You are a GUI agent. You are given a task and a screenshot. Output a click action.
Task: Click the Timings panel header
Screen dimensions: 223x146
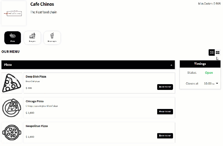tap(200, 64)
